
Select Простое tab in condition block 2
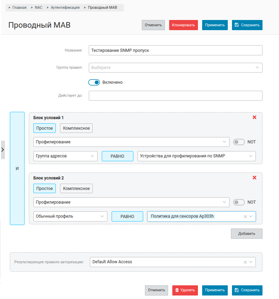[45, 188]
